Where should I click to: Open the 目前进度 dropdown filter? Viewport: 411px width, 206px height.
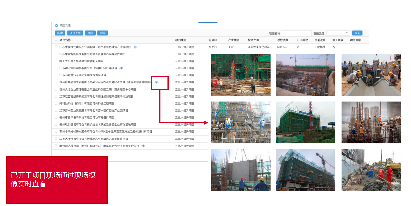click(338, 33)
